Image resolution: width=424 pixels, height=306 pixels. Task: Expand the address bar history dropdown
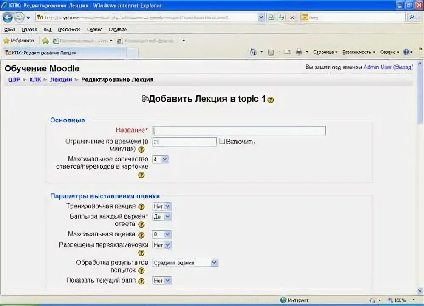click(261, 17)
